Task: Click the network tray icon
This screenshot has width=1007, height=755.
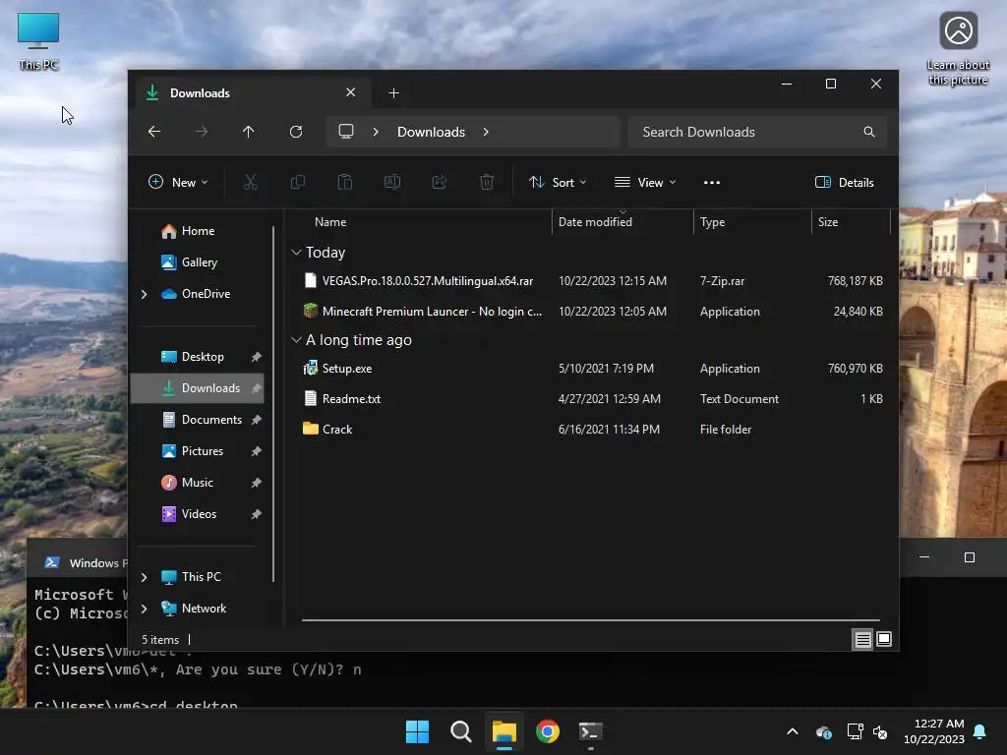Action: [x=855, y=731]
